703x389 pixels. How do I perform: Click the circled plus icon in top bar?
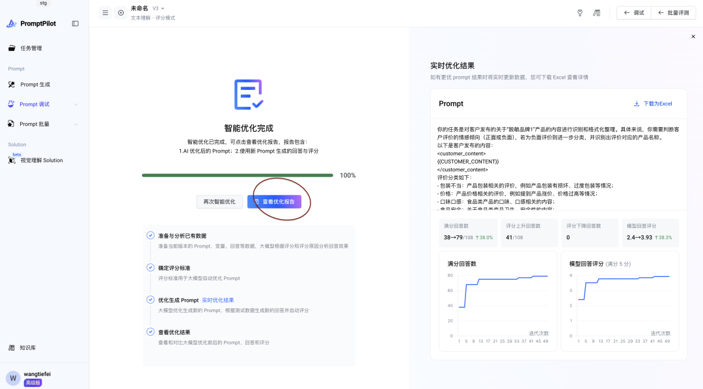click(120, 12)
